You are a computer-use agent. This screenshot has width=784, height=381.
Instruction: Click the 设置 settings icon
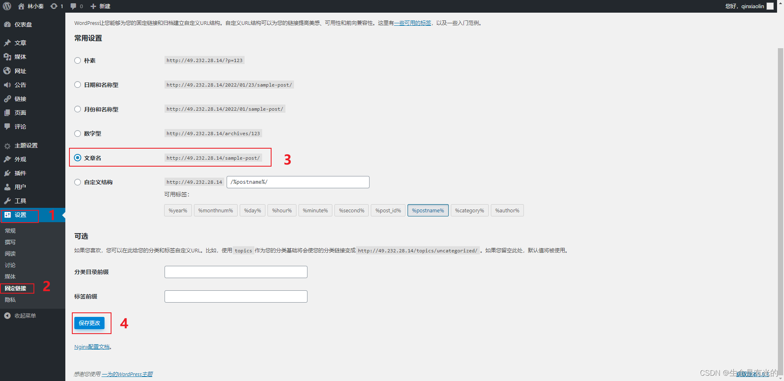point(7,215)
